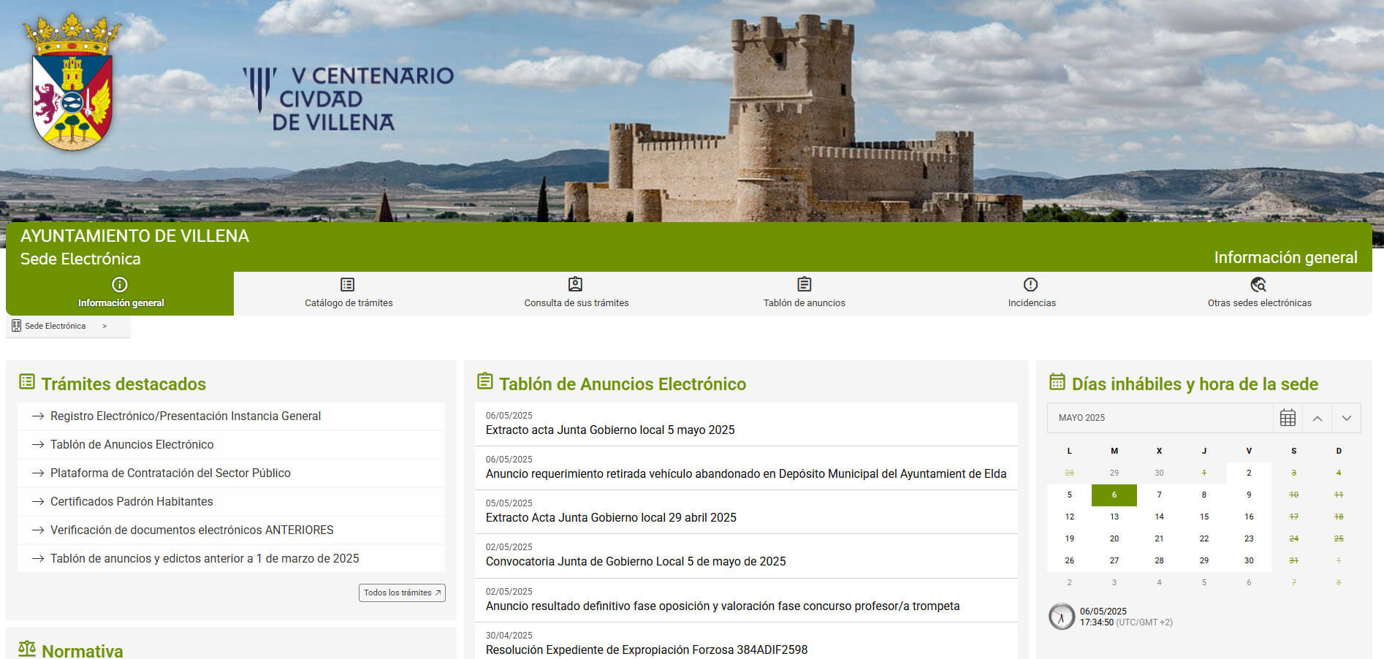Click the Villena coat of arms logo

[x=72, y=83]
